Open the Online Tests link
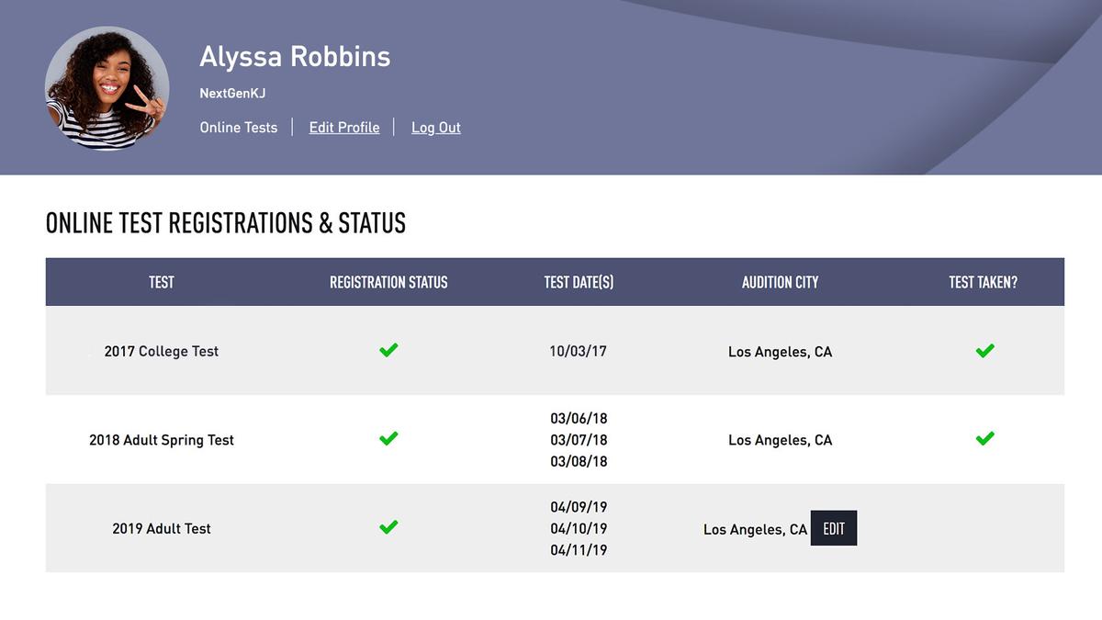1102x620 pixels. pos(239,128)
